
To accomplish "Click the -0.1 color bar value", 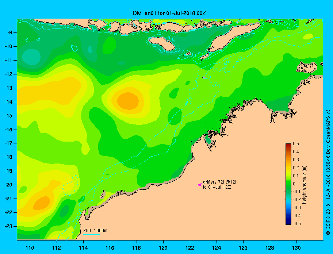I will pos(296,192).
